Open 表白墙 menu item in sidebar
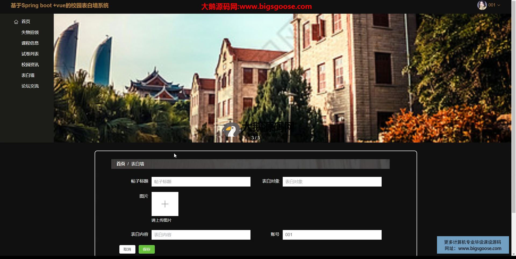Image resolution: width=516 pixels, height=259 pixels. tap(28, 75)
